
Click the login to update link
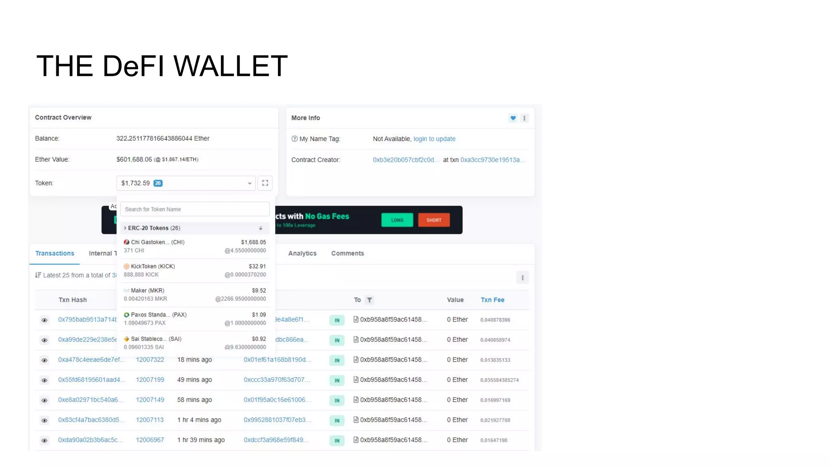point(434,139)
